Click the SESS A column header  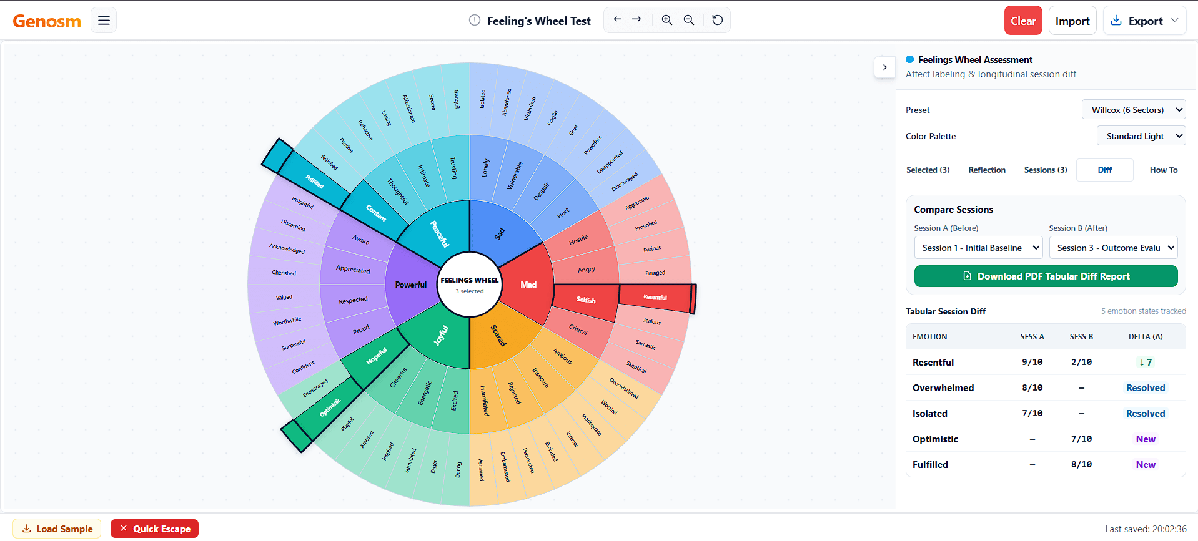(1032, 336)
